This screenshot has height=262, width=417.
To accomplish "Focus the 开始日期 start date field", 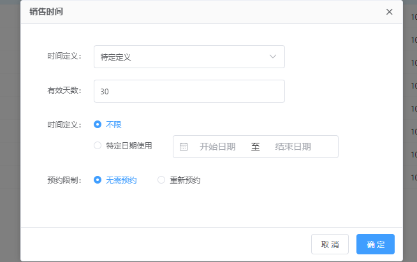I will (x=217, y=147).
